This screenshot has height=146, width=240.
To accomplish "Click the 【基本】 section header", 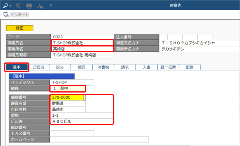I will (42, 76).
